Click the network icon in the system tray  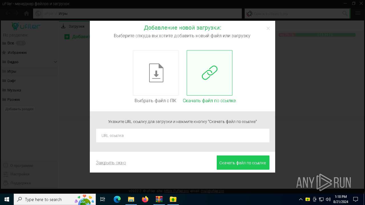321,199
